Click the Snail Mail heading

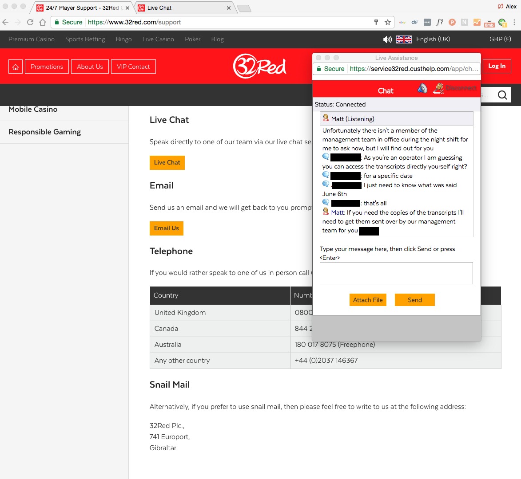170,385
